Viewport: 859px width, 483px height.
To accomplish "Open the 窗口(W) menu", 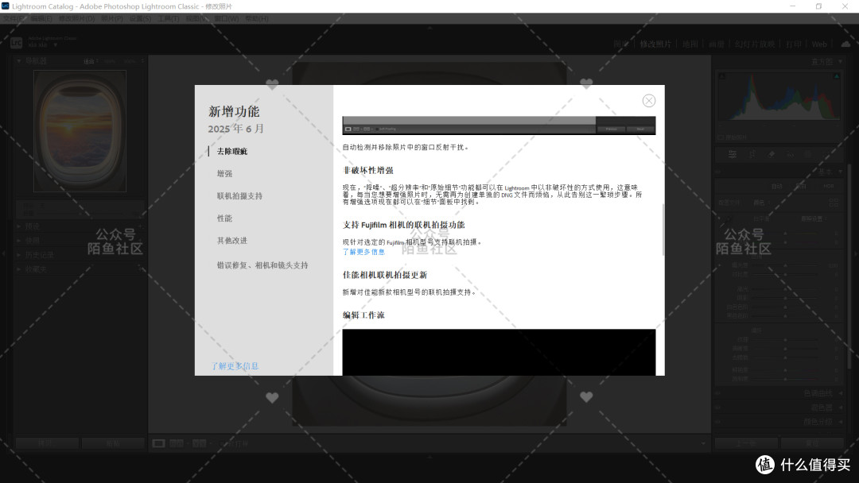I will (x=226, y=18).
